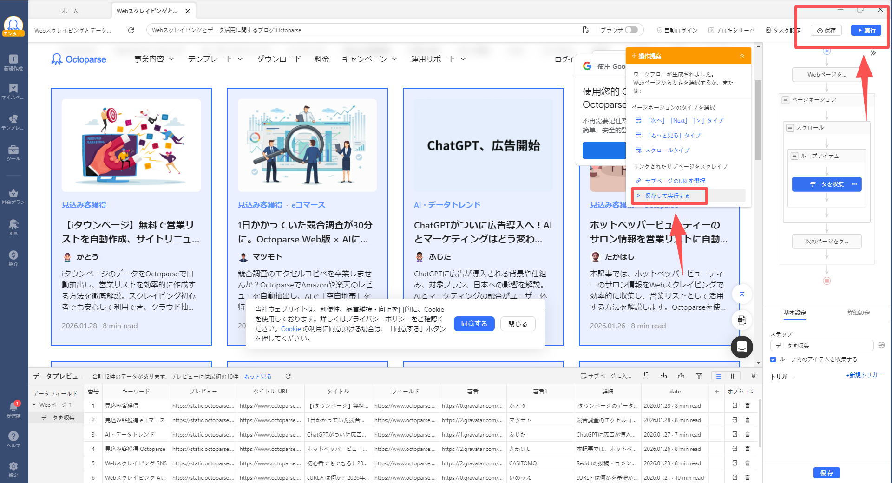Click the サブページに入る icon in data preview
Viewport: 892px width, 483px height.
pos(584,376)
